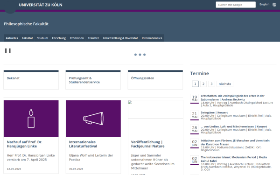The width and height of the screenshot is (280, 175).
Task: Select first carousel dot indicator
Action: click(135, 55)
